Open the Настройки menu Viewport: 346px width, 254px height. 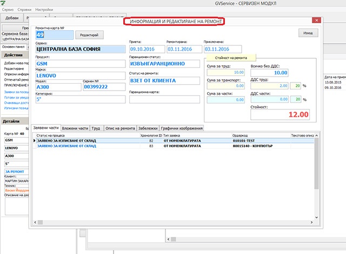44,10
